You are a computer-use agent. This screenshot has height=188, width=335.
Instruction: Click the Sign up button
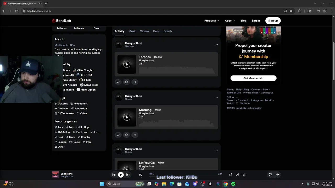pos(273,21)
